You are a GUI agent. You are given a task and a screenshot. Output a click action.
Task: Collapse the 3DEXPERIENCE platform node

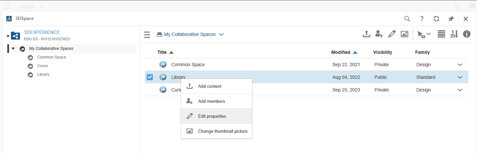[8, 36]
